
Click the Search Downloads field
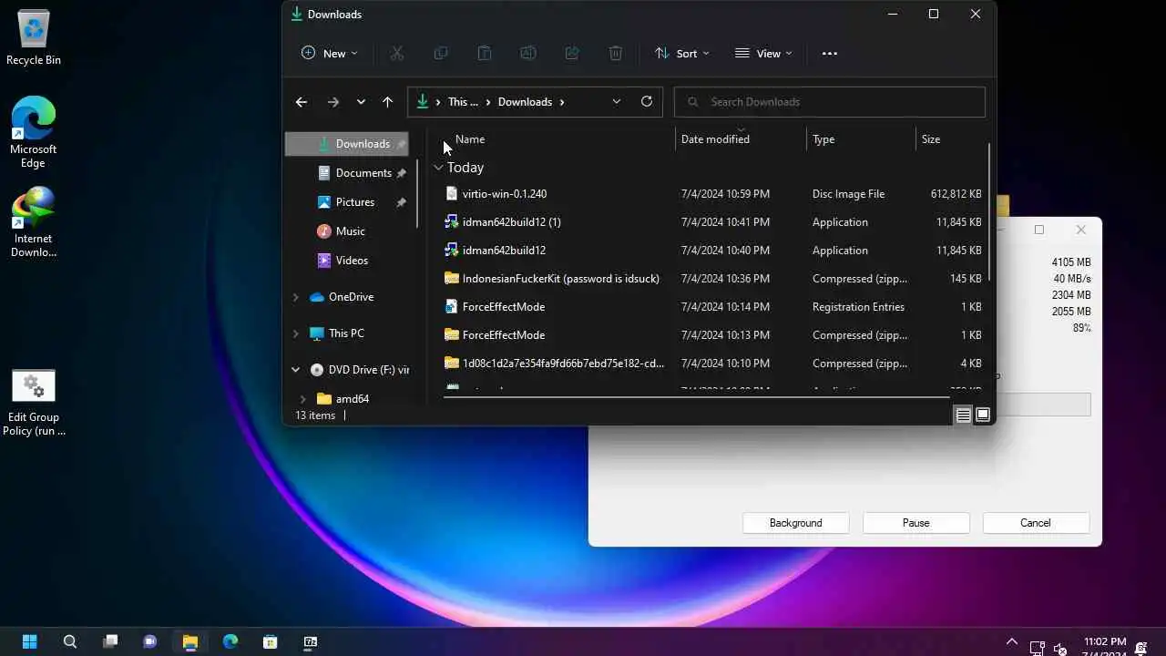click(830, 102)
